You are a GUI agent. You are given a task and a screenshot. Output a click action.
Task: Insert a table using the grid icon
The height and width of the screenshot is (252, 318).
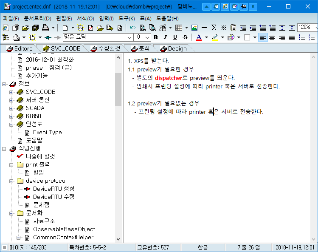(x=179, y=28)
